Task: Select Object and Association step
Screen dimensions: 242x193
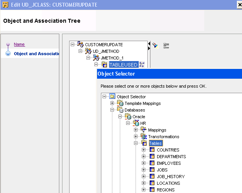Action: coord(36,54)
